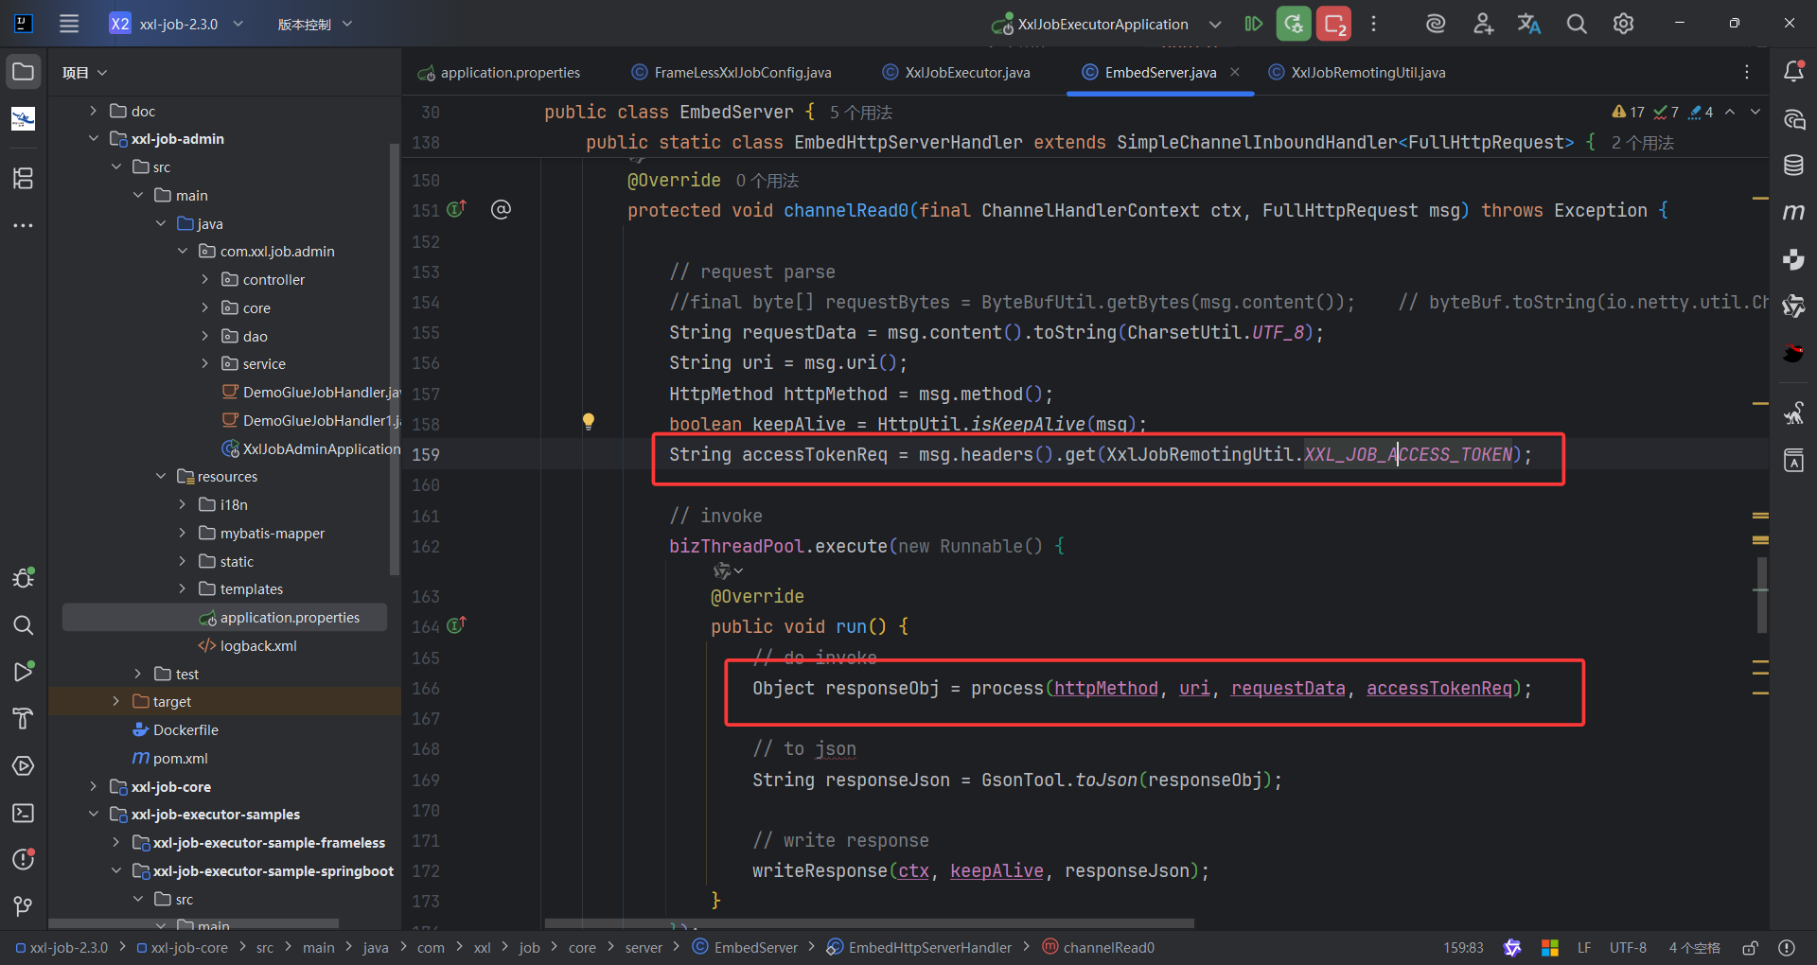Open IDE settings gear
The image size is (1817, 965).
[x=1624, y=24]
